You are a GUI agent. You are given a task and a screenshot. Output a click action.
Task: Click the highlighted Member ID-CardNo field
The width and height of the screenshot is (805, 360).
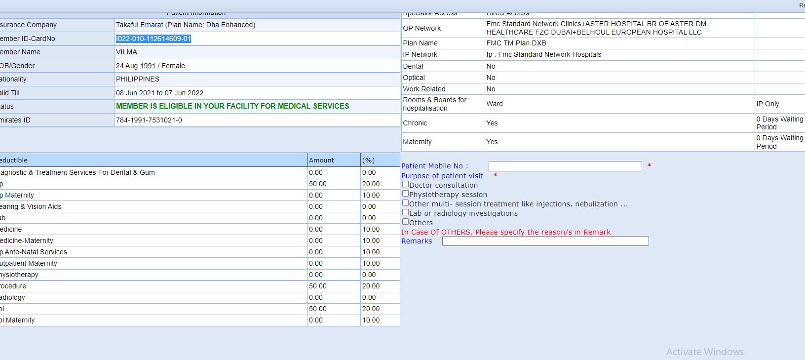(x=153, y=39)
